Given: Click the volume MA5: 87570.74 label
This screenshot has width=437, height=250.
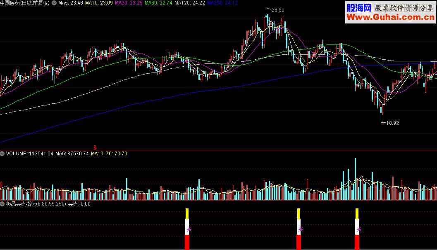Looking at the screenshot, I should 72,154.
